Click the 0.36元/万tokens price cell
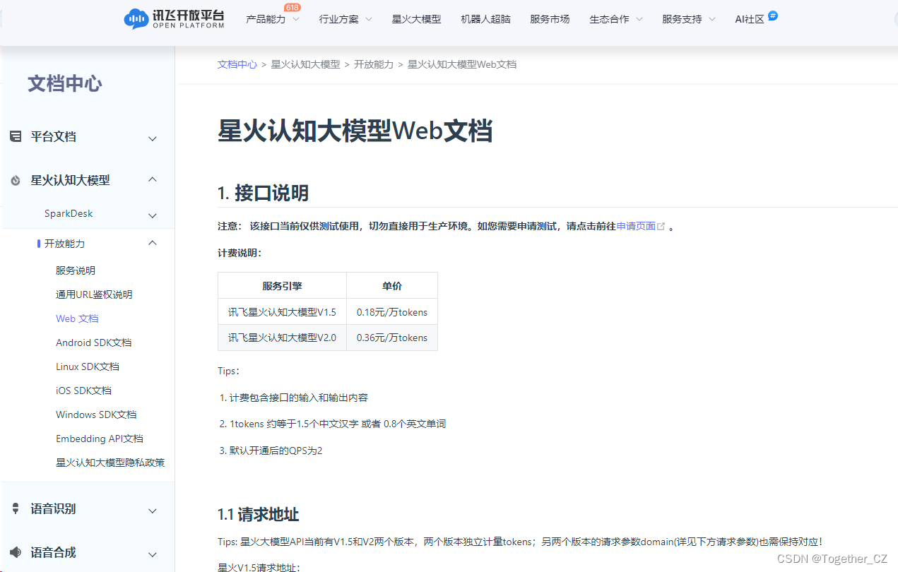Image resolution: width=898 pixels, height=572 pixels. [392, 338]
